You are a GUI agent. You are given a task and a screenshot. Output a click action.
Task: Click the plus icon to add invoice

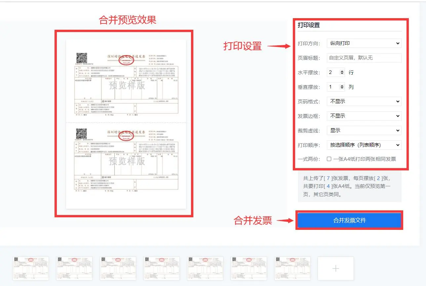336,268
